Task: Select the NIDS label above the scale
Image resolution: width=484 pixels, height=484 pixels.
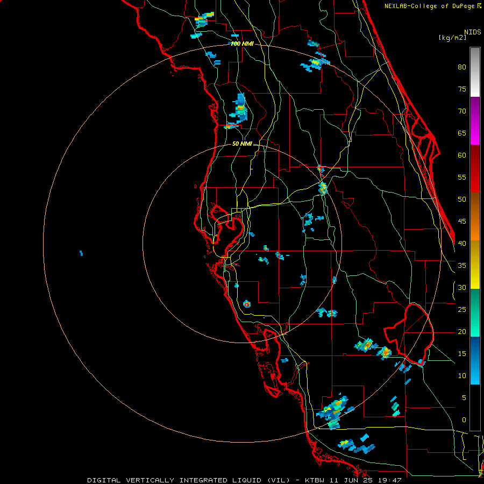Action: [472, 32]
